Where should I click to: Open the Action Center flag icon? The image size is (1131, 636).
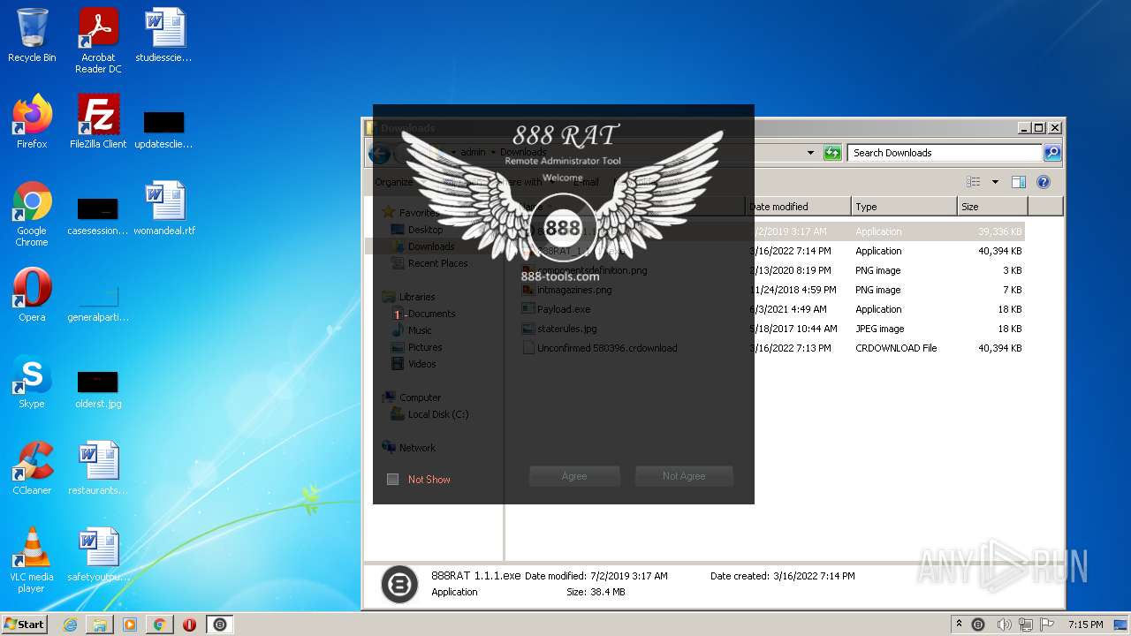pos(1047,625)
